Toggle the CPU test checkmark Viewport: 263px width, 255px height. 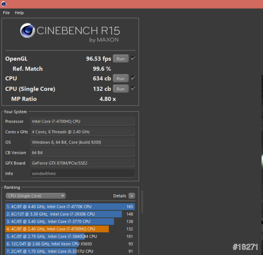click(x=133, y=78)
